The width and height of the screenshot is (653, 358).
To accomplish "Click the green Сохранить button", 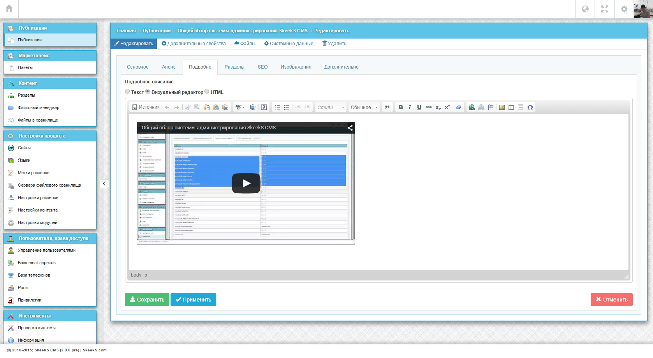I will 147,300.
